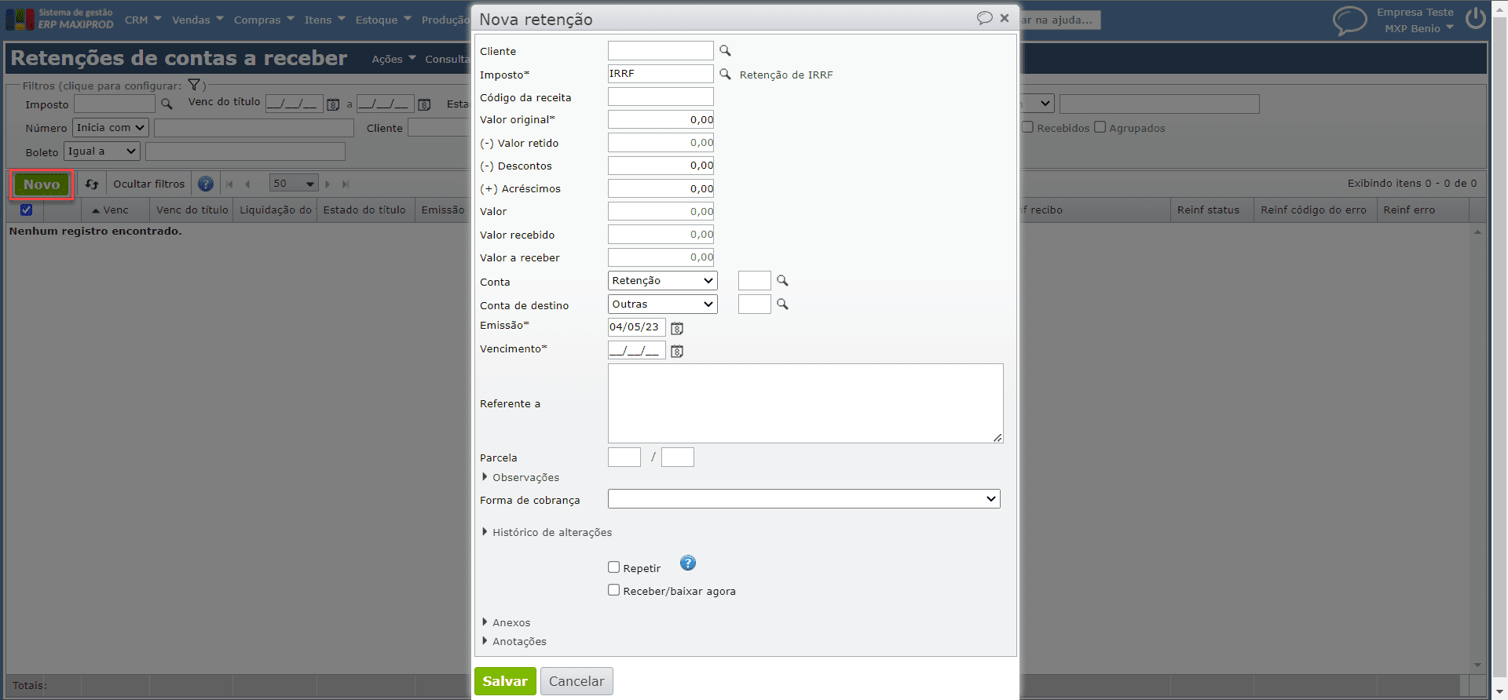Open the Imposto filter search magnifier

tap(167, 104)
